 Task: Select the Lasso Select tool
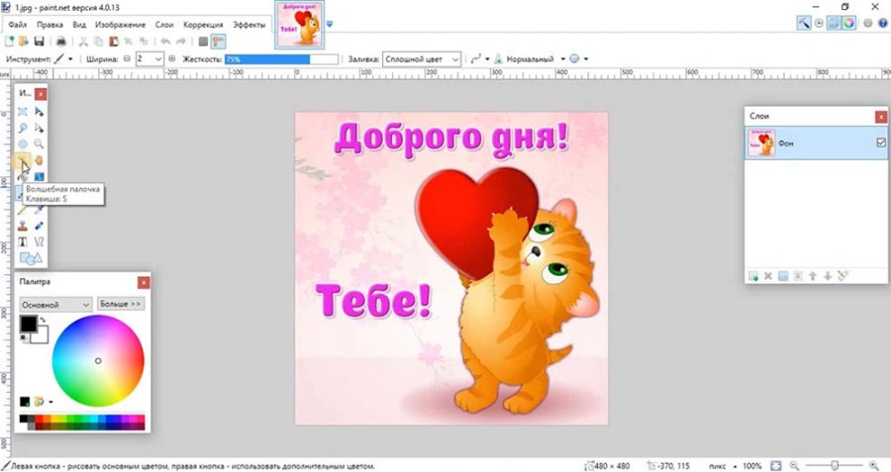point(23,128)
